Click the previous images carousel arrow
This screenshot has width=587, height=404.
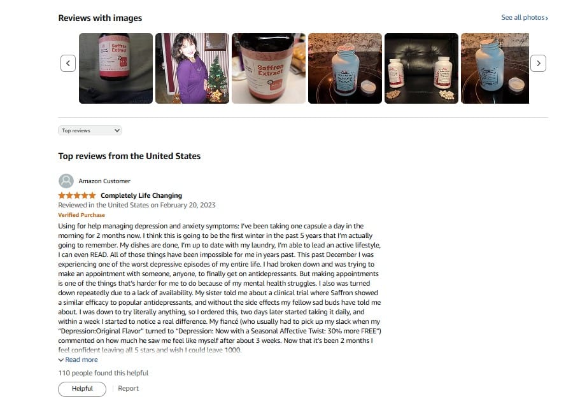pos(68,63)
